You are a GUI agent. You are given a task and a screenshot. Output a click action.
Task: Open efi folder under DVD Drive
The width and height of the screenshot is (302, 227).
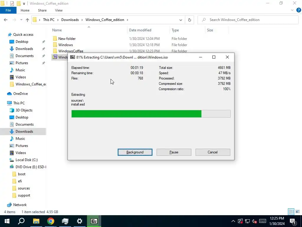pos(20,181)
